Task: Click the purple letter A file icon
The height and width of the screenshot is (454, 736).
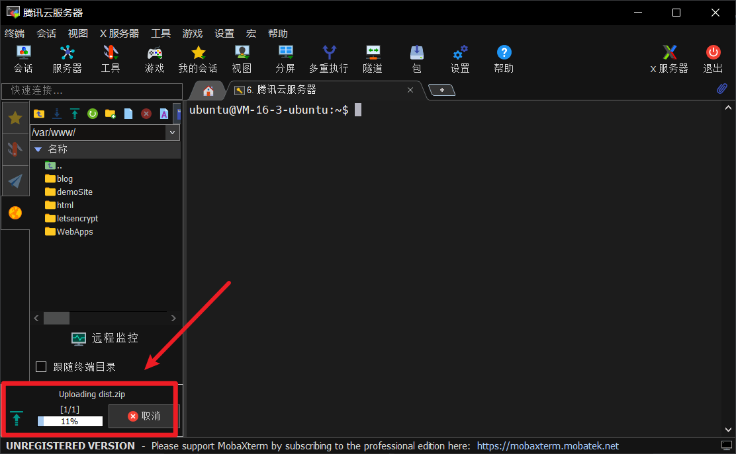Action: point(164,114)
